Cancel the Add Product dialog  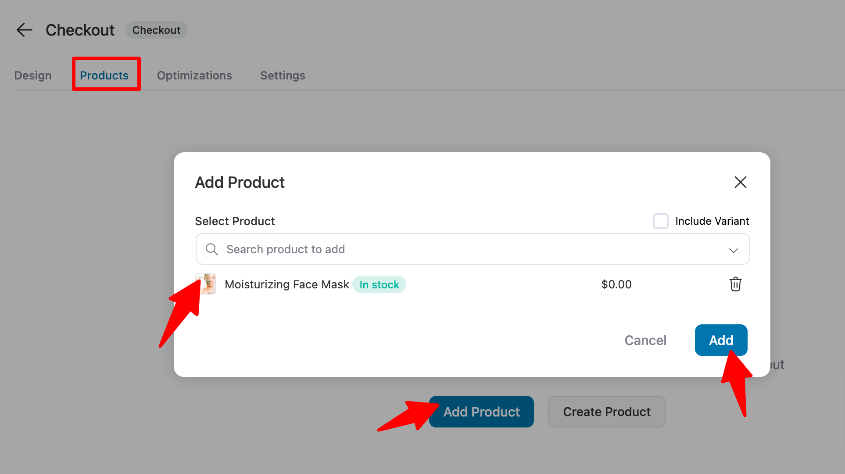(x=645, y=340)
